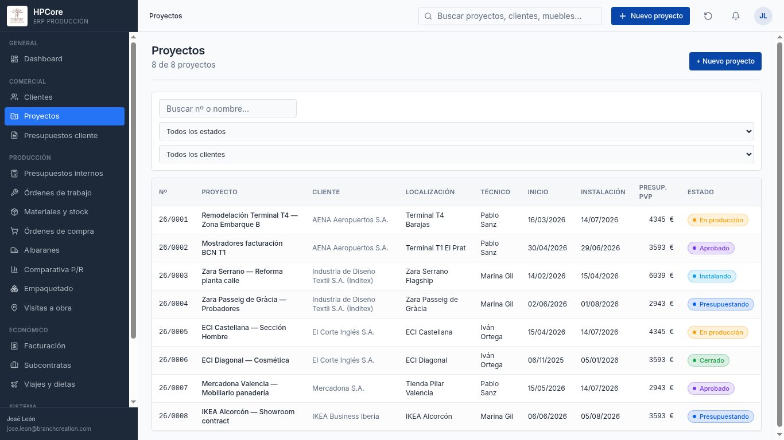Open Dashboard via its grid icon
This screenshot has height=440, width=784.
[14, 59]
